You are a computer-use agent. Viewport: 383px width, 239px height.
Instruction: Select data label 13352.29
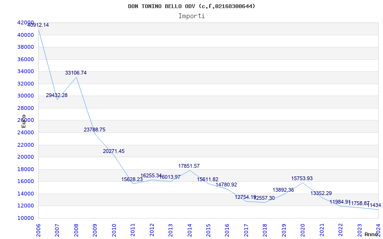(x=321, y=194)
